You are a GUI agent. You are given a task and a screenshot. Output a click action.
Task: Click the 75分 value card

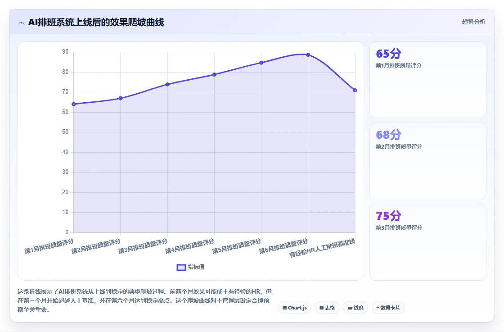(x=428, y=242)
